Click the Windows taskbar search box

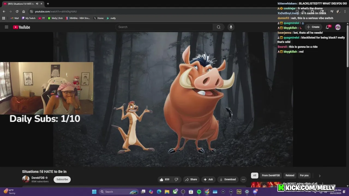click(119, 192)
